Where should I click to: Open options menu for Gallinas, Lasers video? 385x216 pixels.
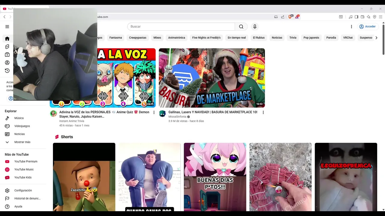click(x=263, y=112)
